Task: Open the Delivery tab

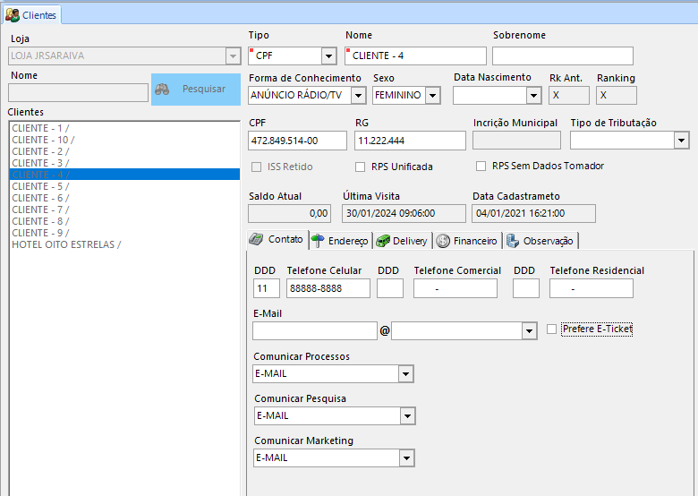Action: pos(403,241)
